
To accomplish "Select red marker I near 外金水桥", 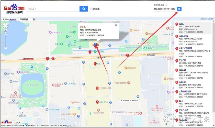I will [x=90, y=52].
